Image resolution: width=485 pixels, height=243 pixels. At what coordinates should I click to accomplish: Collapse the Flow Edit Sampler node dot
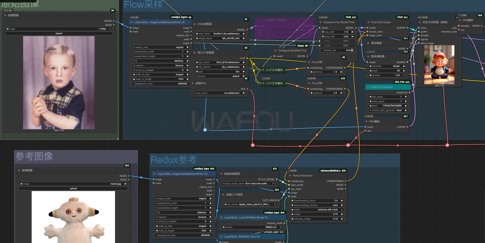tap(368, 87)
